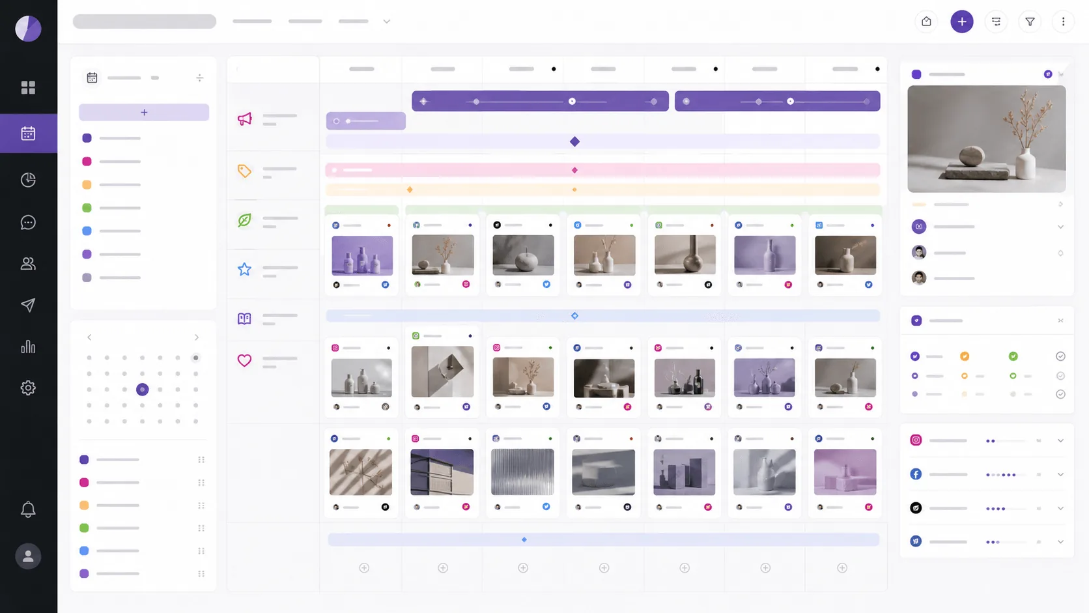Open the three-dot more menu in the top bar
The width and height of the screenshot is (1089, 613).
tap(1063, 21)
